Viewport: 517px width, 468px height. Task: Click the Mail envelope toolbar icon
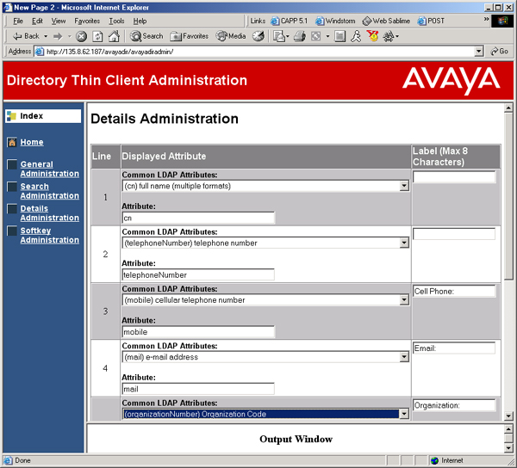click(279, 36)
